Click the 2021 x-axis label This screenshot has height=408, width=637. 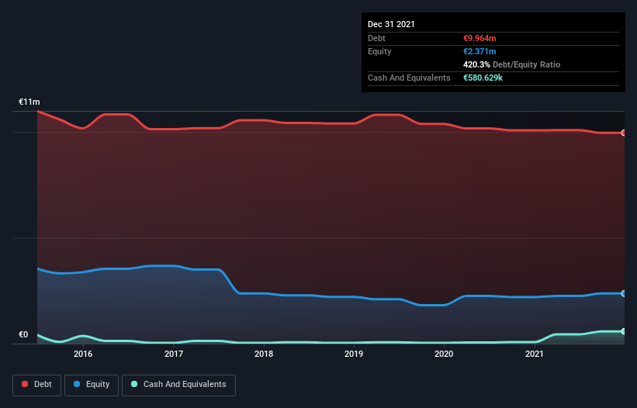[x=535, y=354]
